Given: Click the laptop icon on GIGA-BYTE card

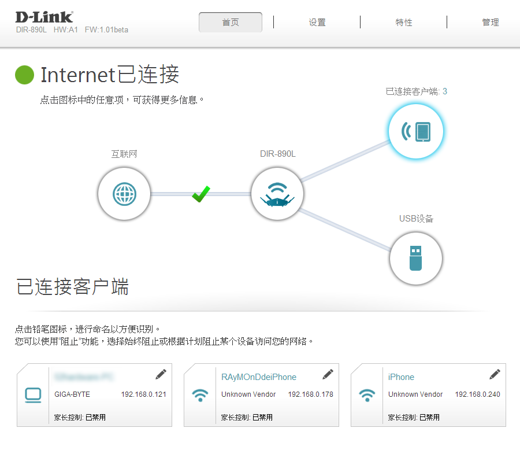Looking at the screenshot, I should pyautogui.click(x=33, y=395).
